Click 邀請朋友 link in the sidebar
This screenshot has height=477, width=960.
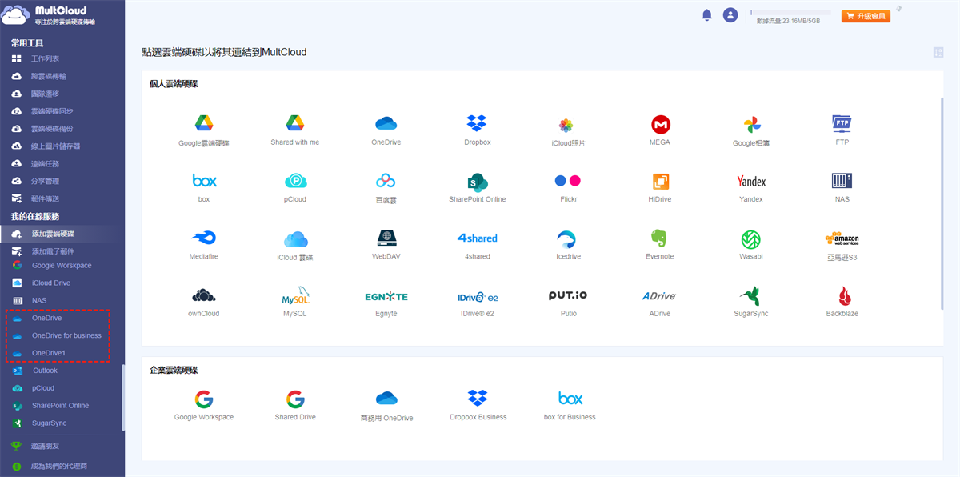44,447
